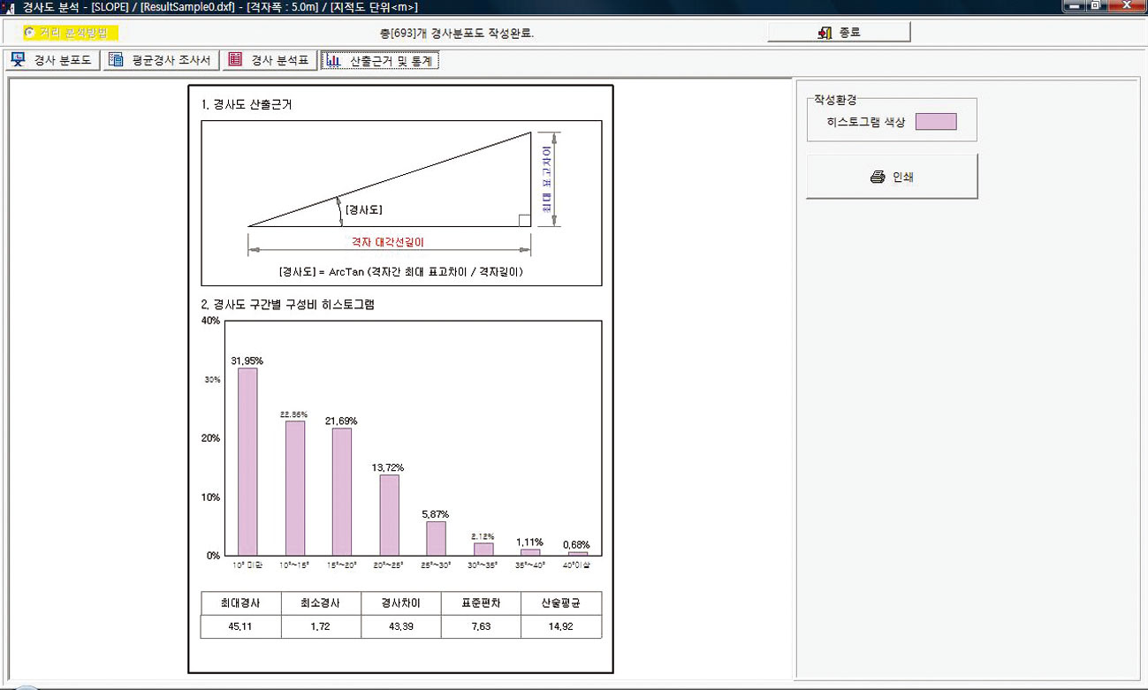Click the application icon in the title bar
The image size is (1148, 690).
pyautogui.click(x=10, y=7)
